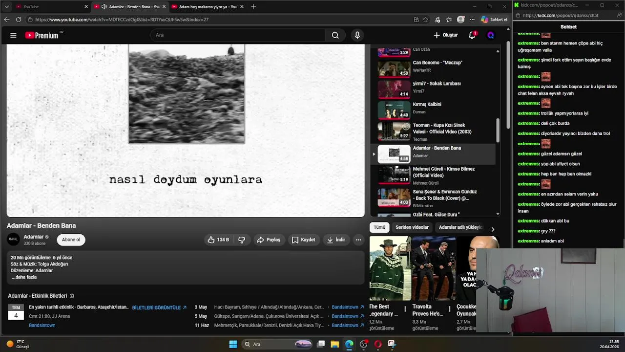Click Windows taskbar search box

click(277, 344)
